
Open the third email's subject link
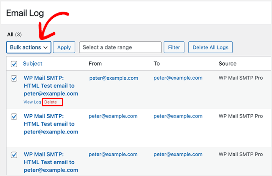pyautogui.click(x=51, y=162)
